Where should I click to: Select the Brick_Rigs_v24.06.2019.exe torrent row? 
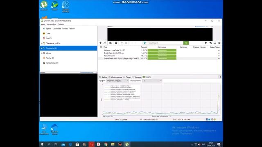click(160, 53)
